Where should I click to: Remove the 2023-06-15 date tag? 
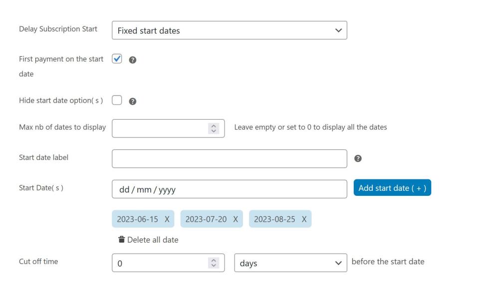167,219
